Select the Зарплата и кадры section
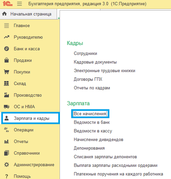The width and height of the screenshot is (171, 179). tap(30, 118)
